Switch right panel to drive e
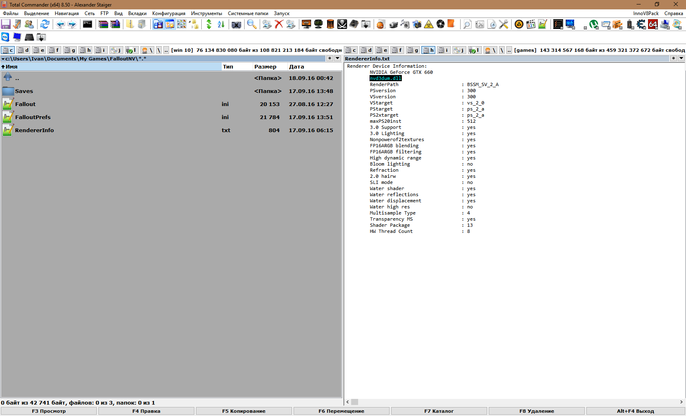This screenshot has width=686, height=416. point(382,50)
